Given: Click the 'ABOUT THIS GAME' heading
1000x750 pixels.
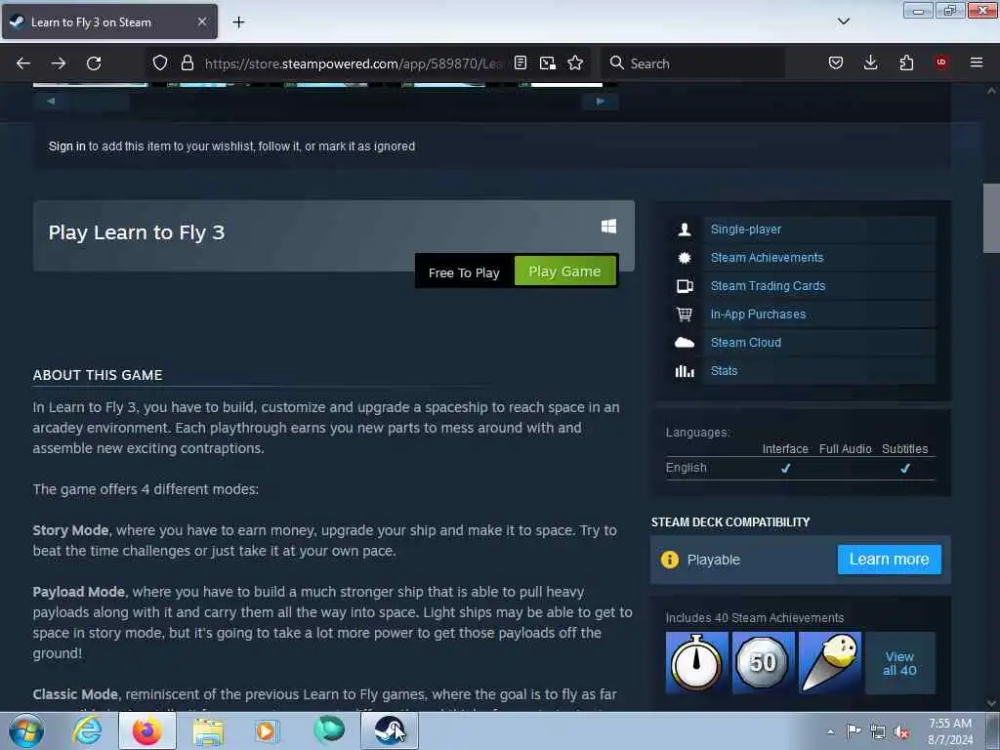Looking at the screenshot, I should 98,375.
